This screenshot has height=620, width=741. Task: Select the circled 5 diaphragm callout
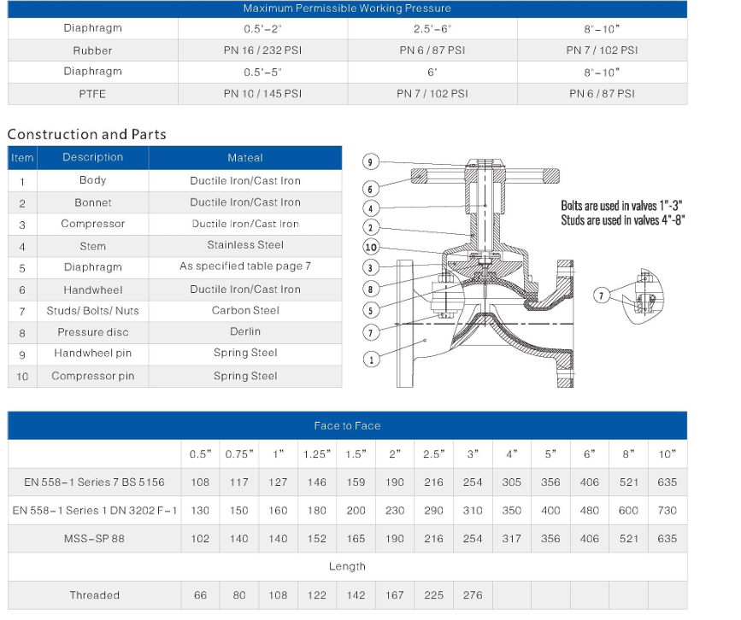[370, 310]
